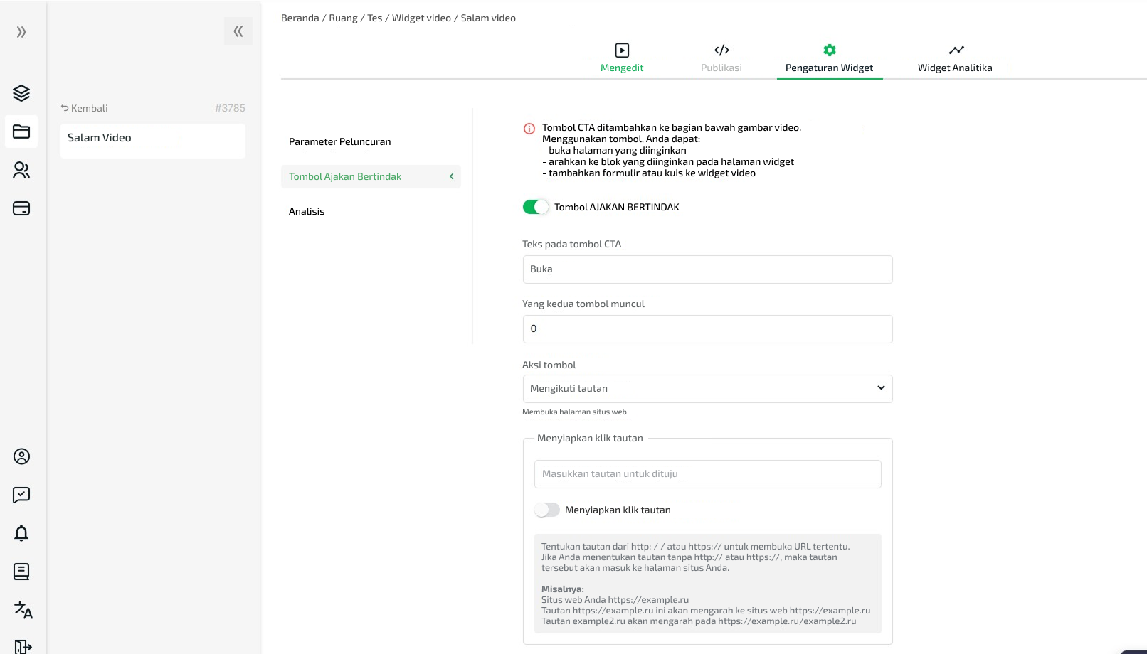Open the book documentation icon
This screenshot has width=1147, height=654.
[x=21, y=572]
